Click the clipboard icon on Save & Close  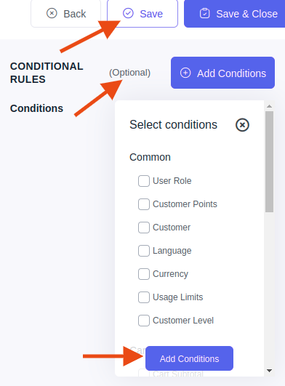coord(204,14)
